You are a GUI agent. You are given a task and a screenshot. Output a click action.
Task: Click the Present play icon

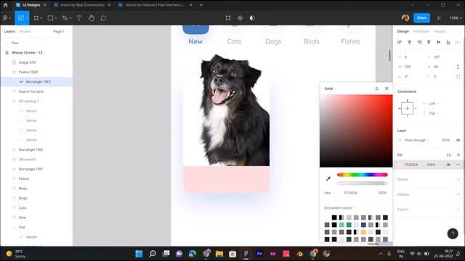(439, 18)
